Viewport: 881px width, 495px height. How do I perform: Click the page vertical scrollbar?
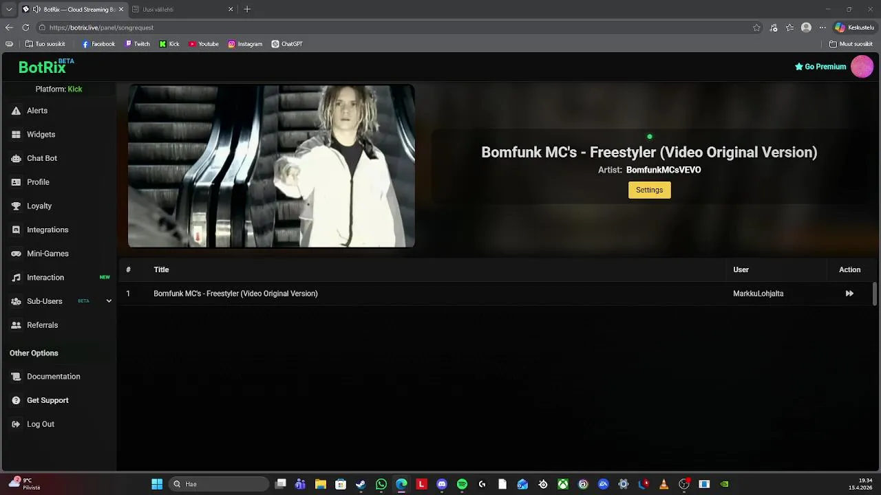[x=875, y=294]
